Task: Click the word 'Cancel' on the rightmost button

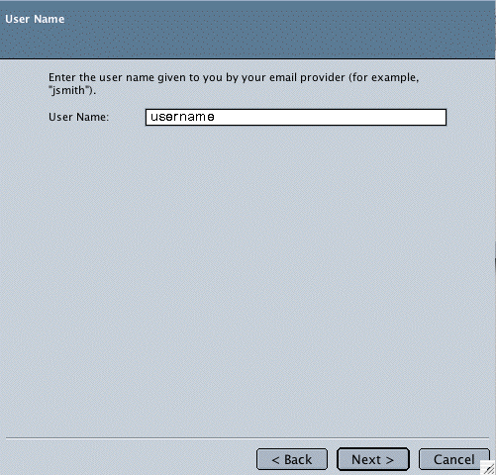Action: [454, 459]
